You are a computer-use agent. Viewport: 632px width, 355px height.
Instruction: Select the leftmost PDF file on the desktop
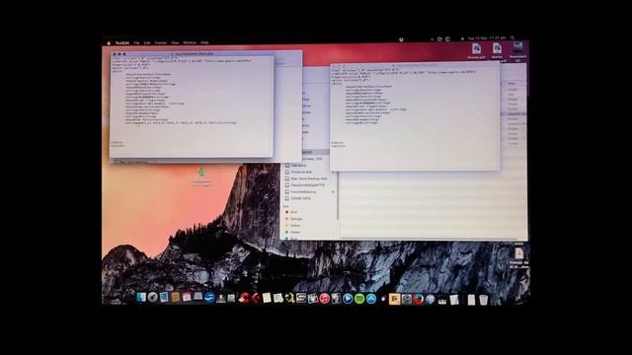[476, 48]
